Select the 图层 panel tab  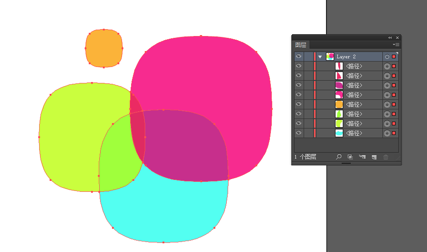300,45
